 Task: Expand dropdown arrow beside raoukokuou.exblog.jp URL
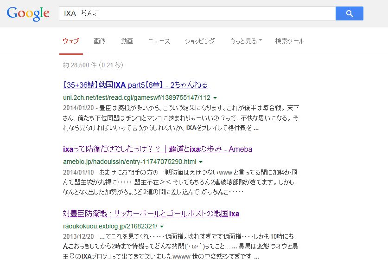click(x=162, y=227)
